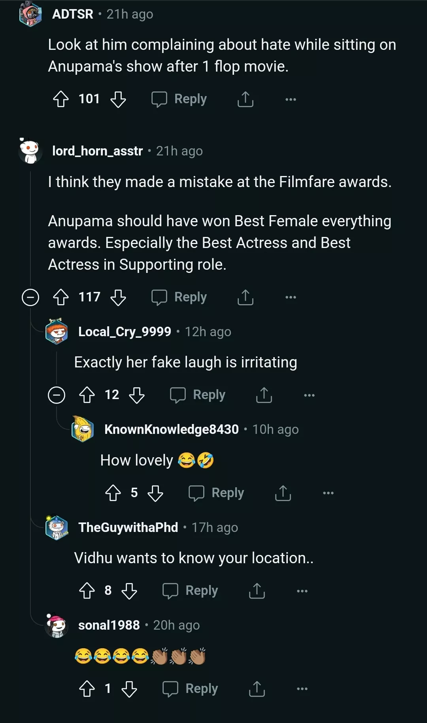Screen dimensions: 427x723
Task: Open overflow menu on TheGuywithaPhd's comment
Action: coord(302,591)
